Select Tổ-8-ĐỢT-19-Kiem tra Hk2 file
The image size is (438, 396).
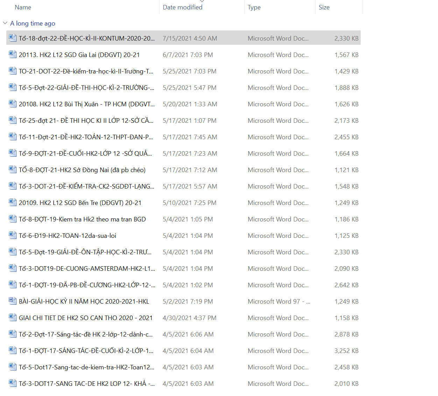[82, 219]
